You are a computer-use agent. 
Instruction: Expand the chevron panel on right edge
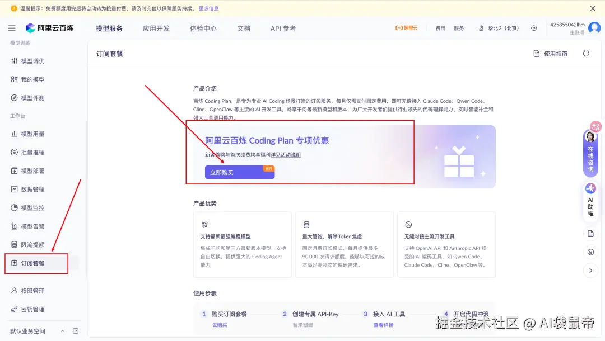[x=591, y=269]
